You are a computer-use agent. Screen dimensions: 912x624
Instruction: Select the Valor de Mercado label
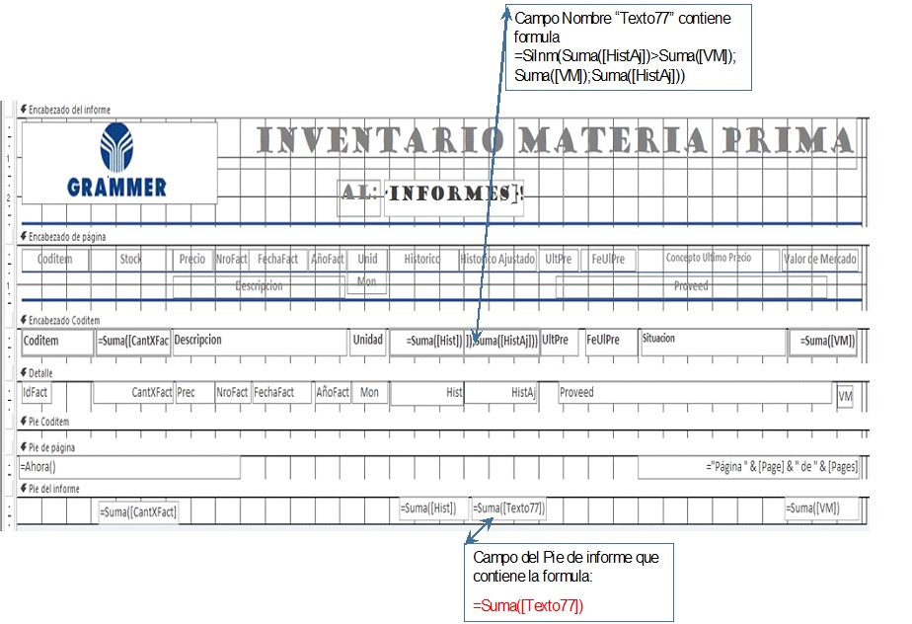819,259
